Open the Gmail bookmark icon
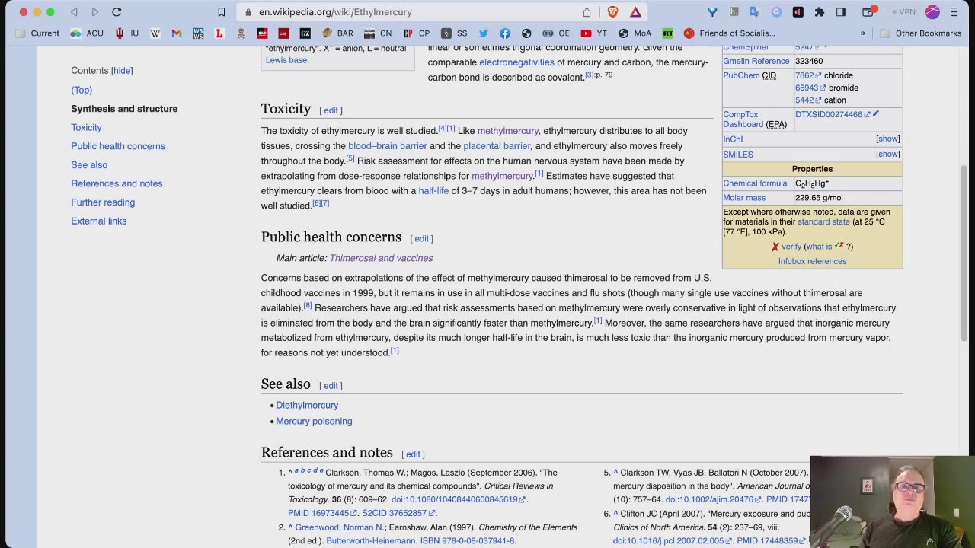The height and width of the screenshot is (548, 975). click(177, 33)
